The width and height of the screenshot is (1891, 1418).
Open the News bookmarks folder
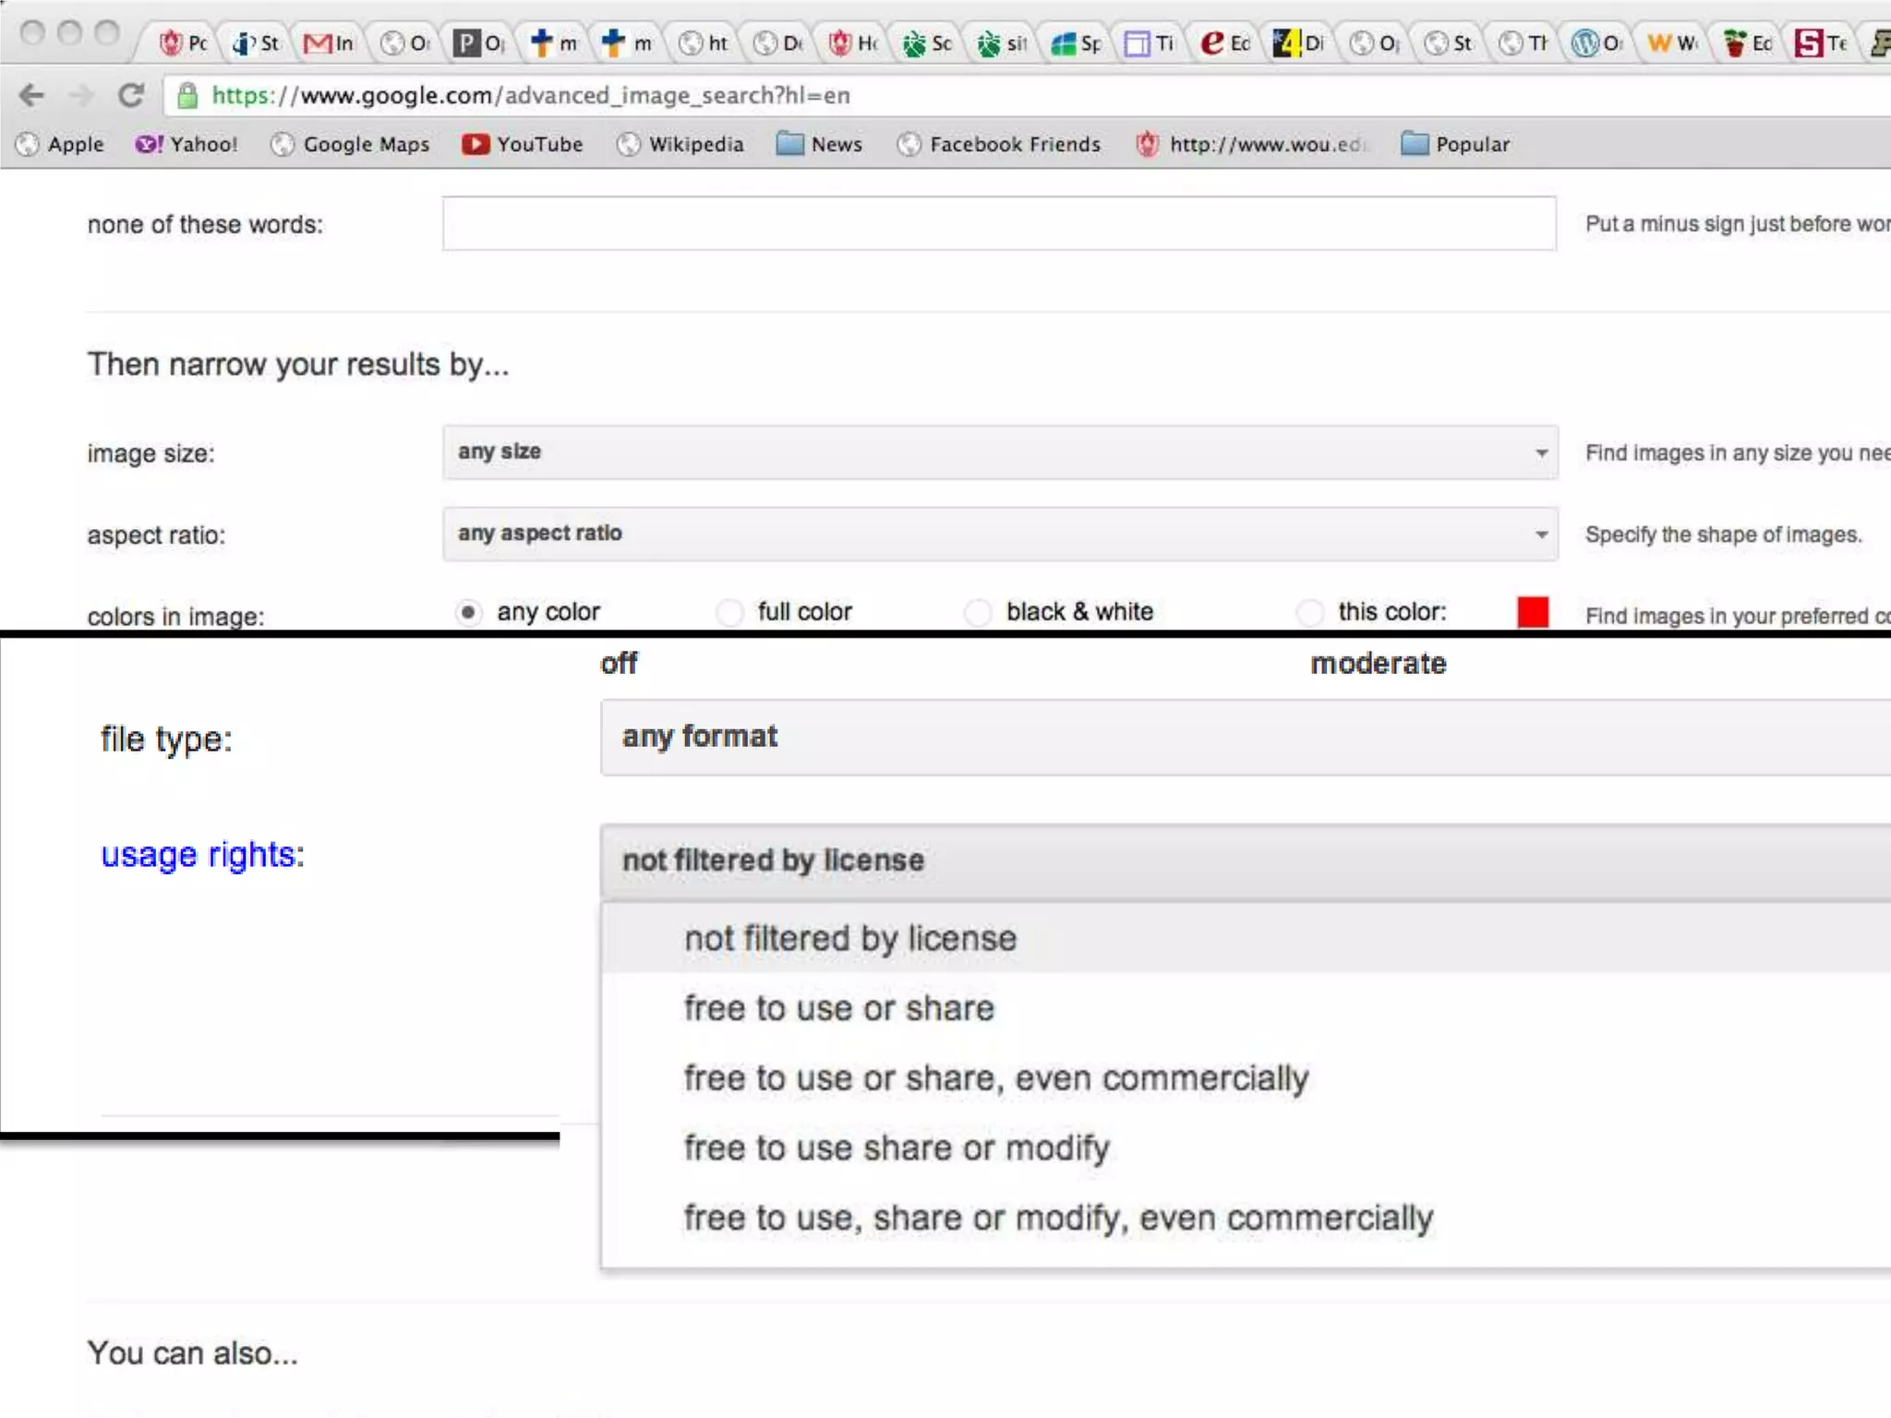point(819,144)
